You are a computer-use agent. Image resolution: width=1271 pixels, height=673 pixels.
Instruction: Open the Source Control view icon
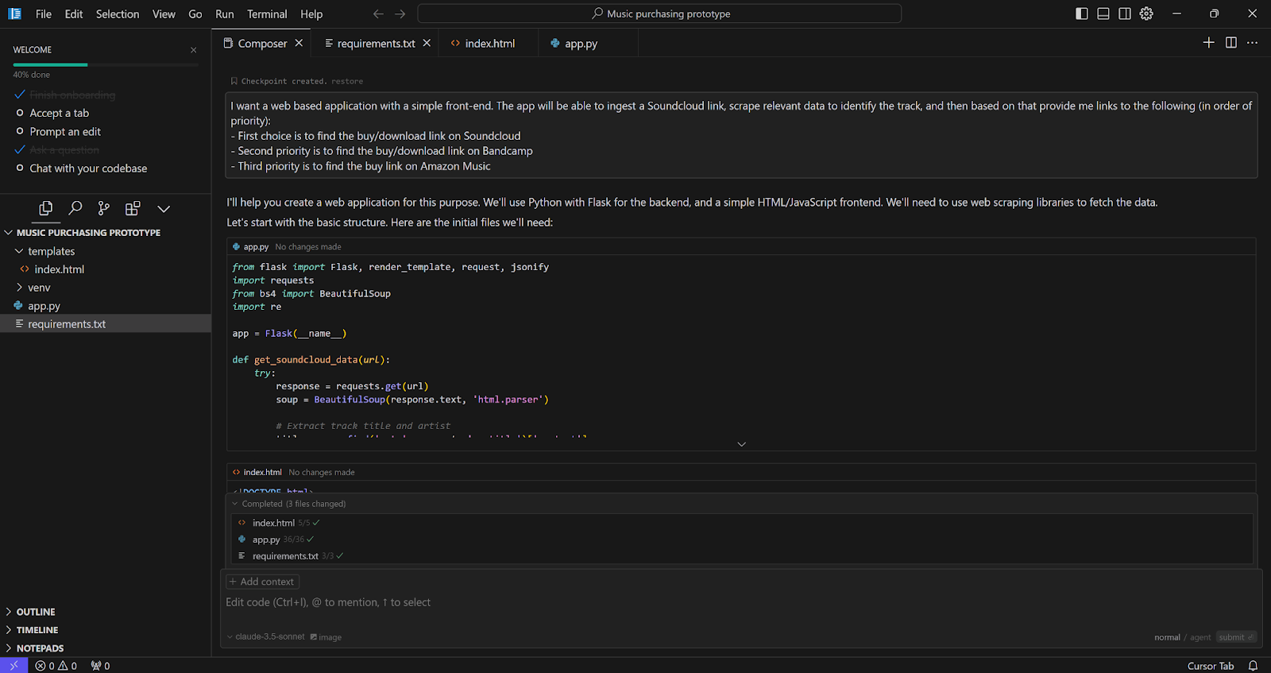(x=104, y=208)
